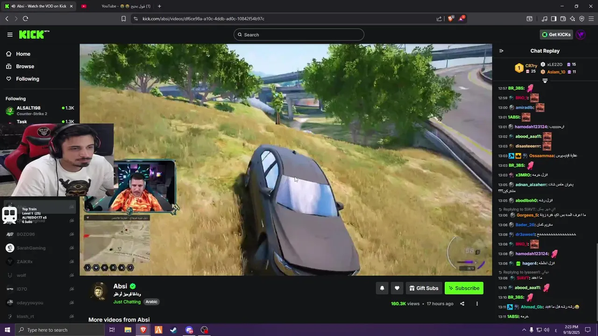
Task: Open the hamburger sidebar menu on Kick
Action: click(10, 35)
